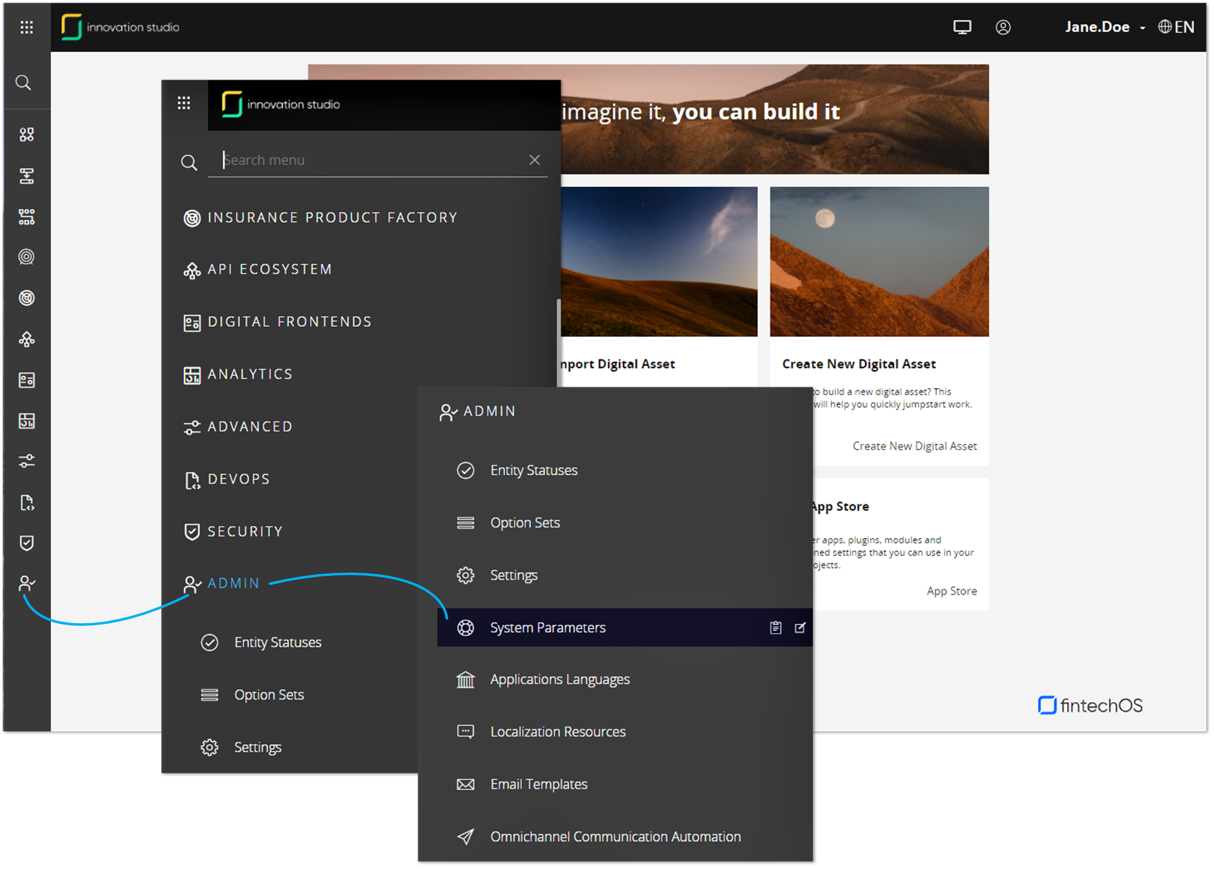Click the monitor display icon in header
Screen dimensions: 1214x869
[x=962, y=27]
